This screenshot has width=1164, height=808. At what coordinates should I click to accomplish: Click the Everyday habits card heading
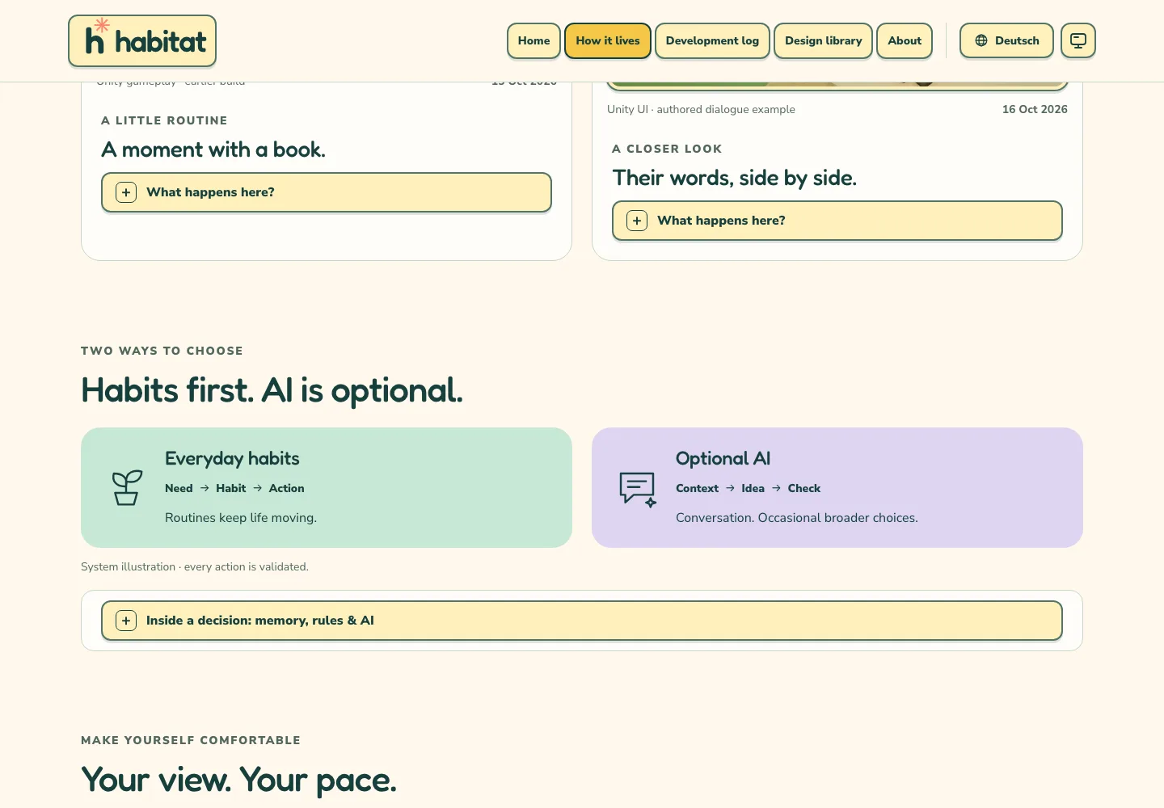[232, 458]
